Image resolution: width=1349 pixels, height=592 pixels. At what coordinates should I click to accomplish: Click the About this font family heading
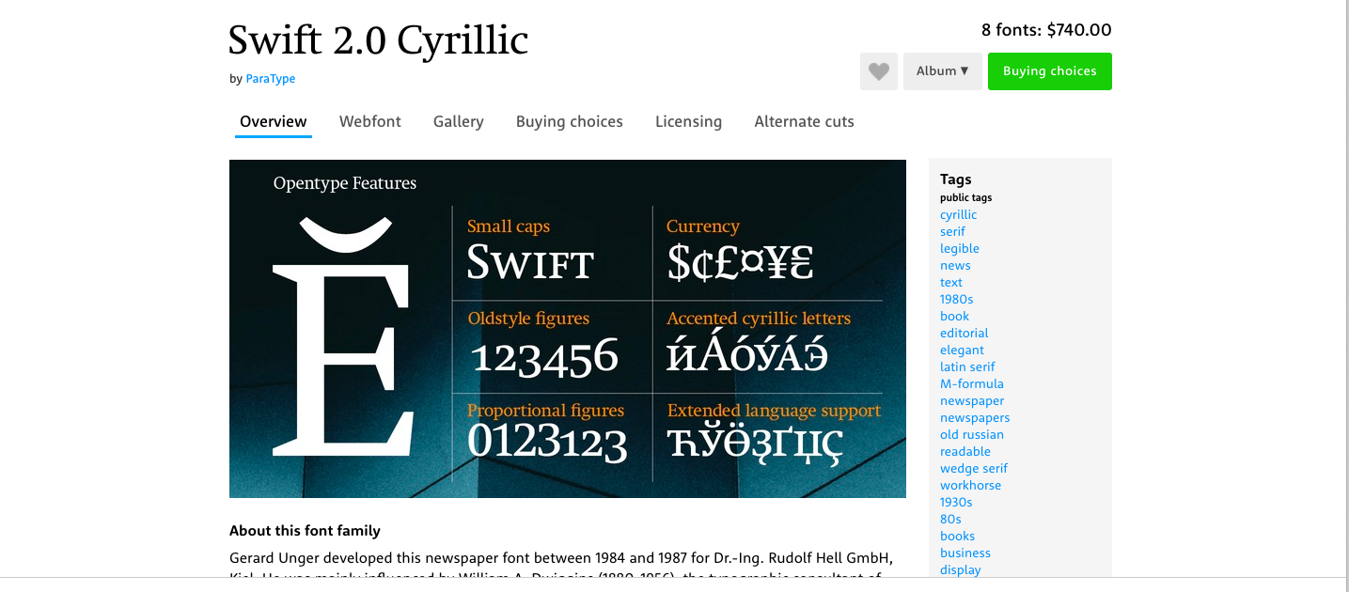click(x=305, y=531)
